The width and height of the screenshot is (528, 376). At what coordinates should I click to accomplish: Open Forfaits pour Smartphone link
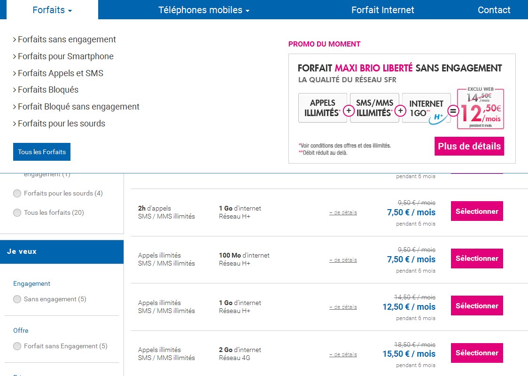pos(65,56)
